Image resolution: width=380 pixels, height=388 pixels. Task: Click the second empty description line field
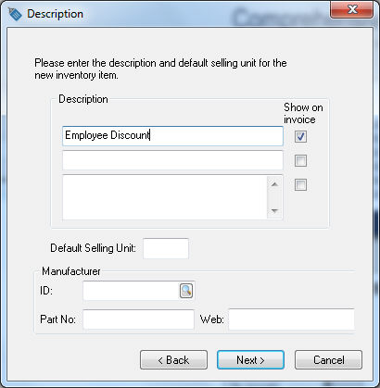tap(172, 160)
